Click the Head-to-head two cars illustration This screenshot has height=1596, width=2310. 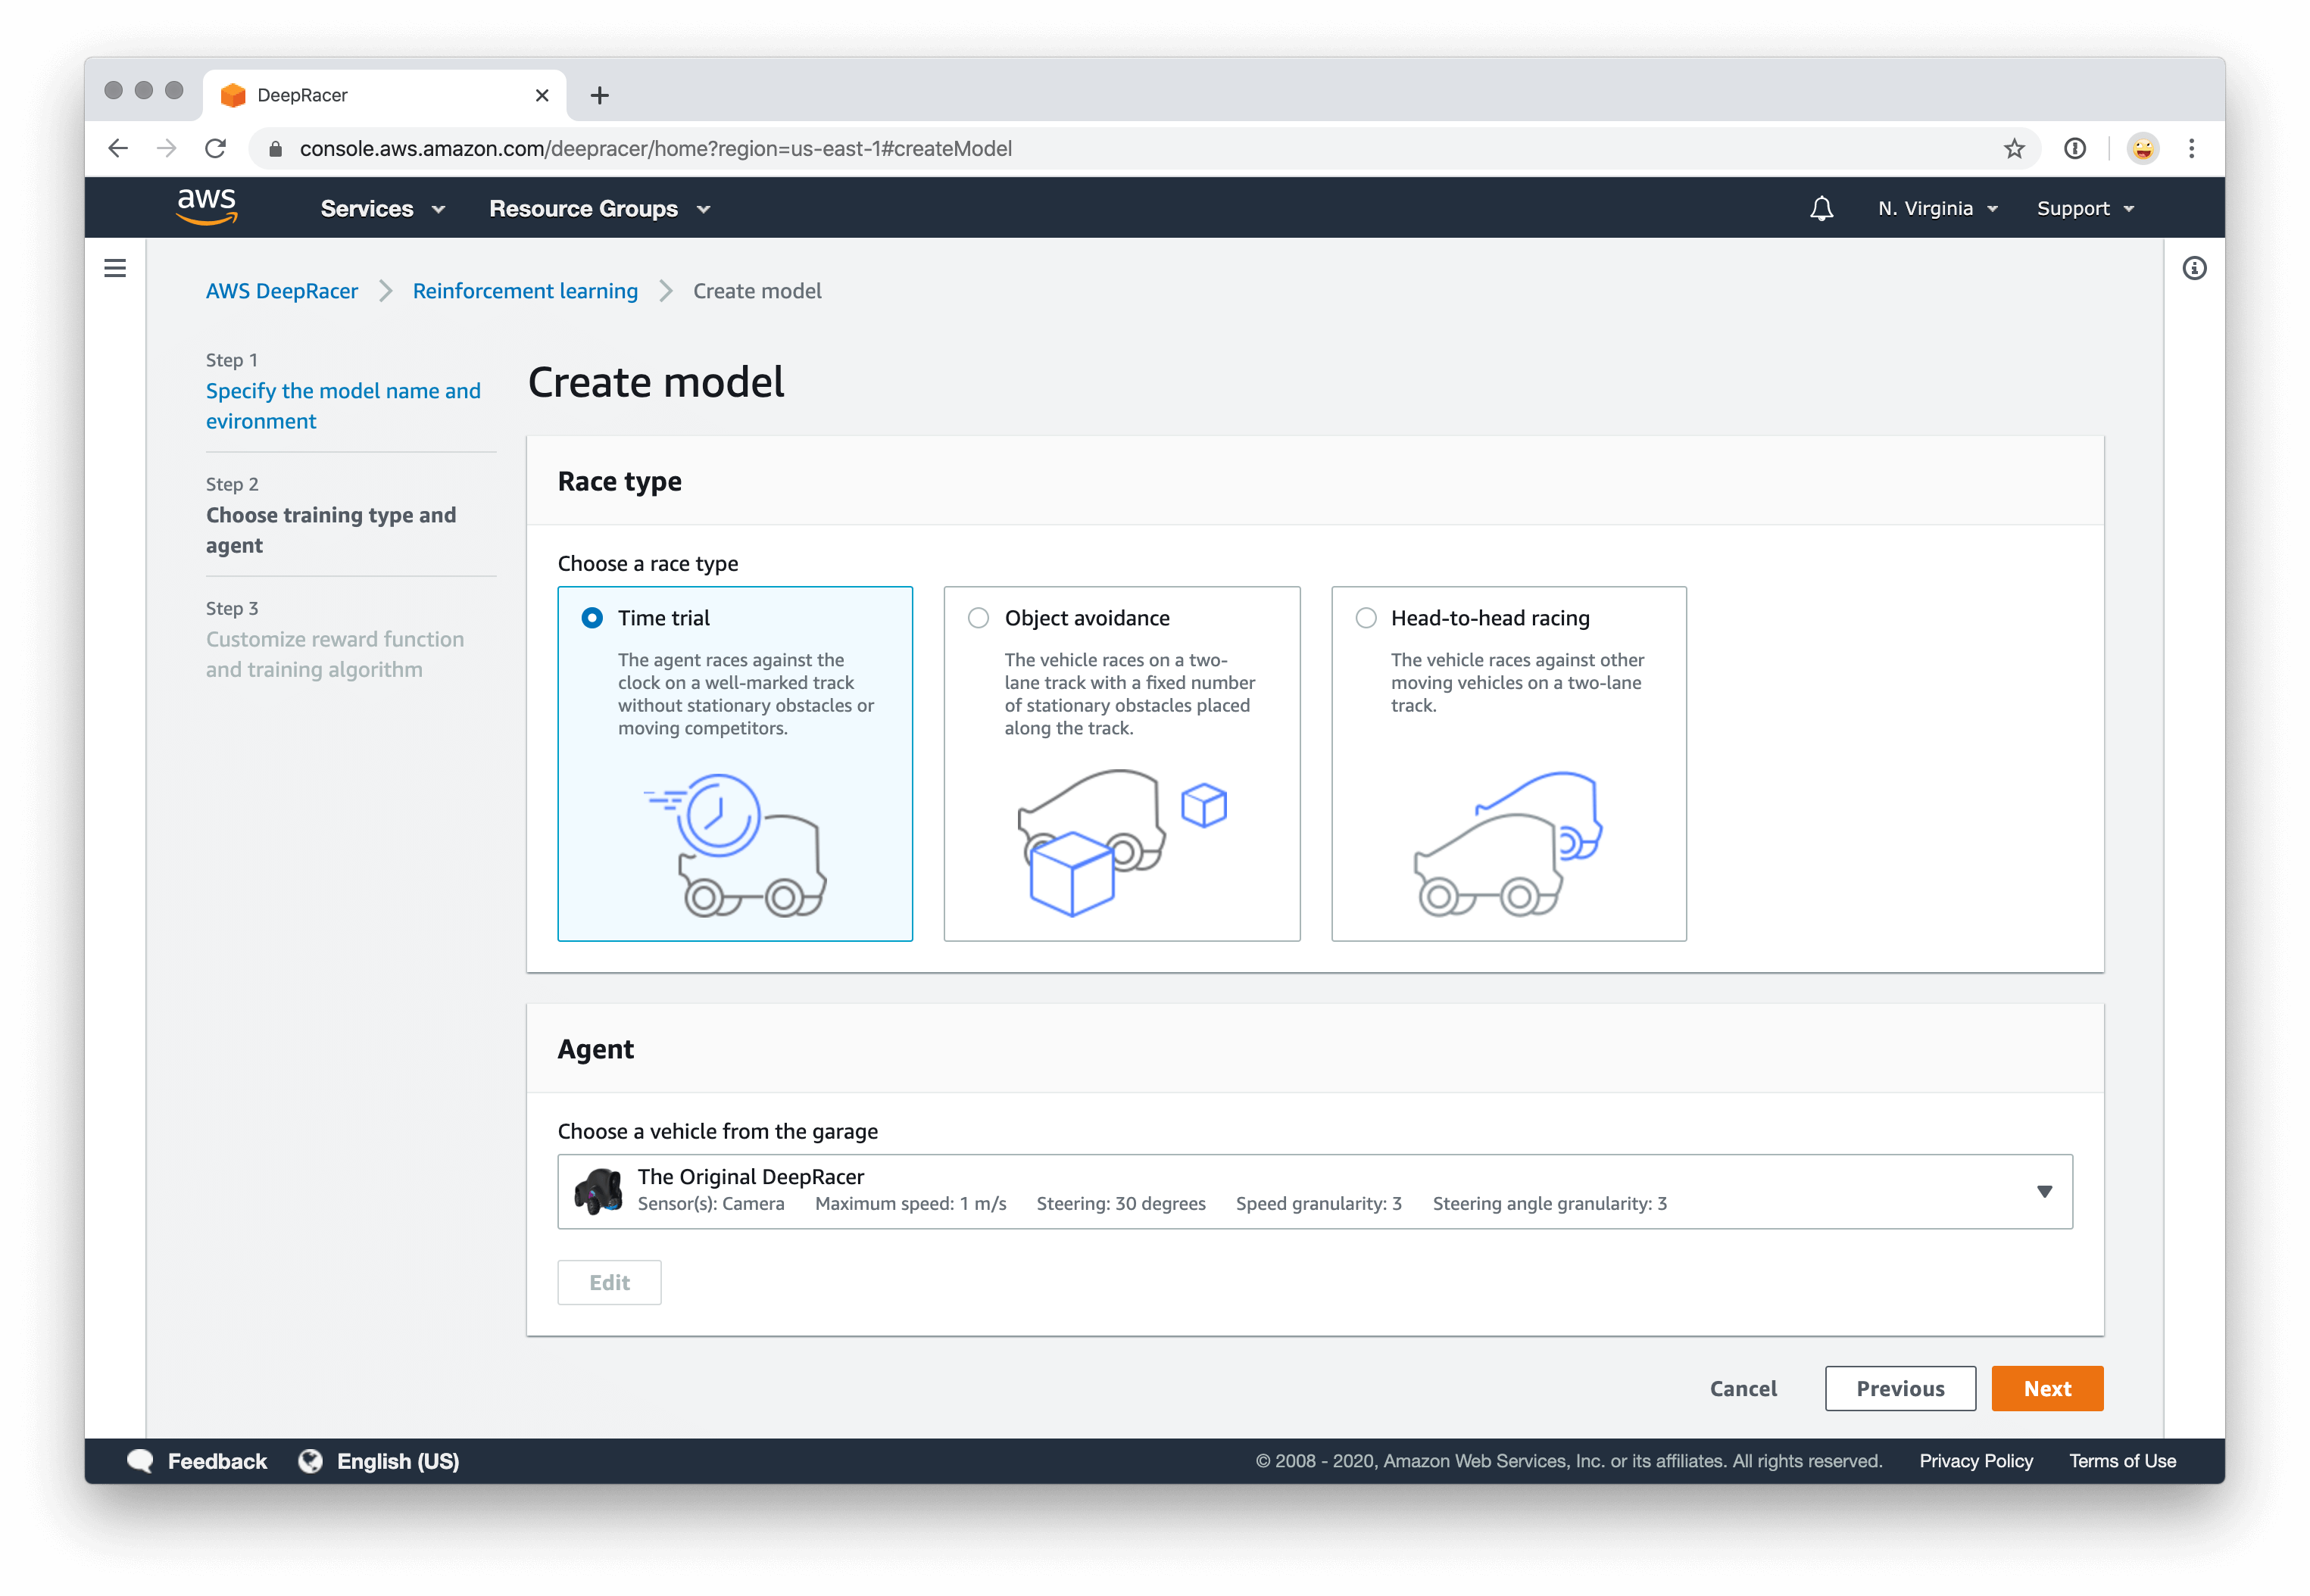(1509, 843)
